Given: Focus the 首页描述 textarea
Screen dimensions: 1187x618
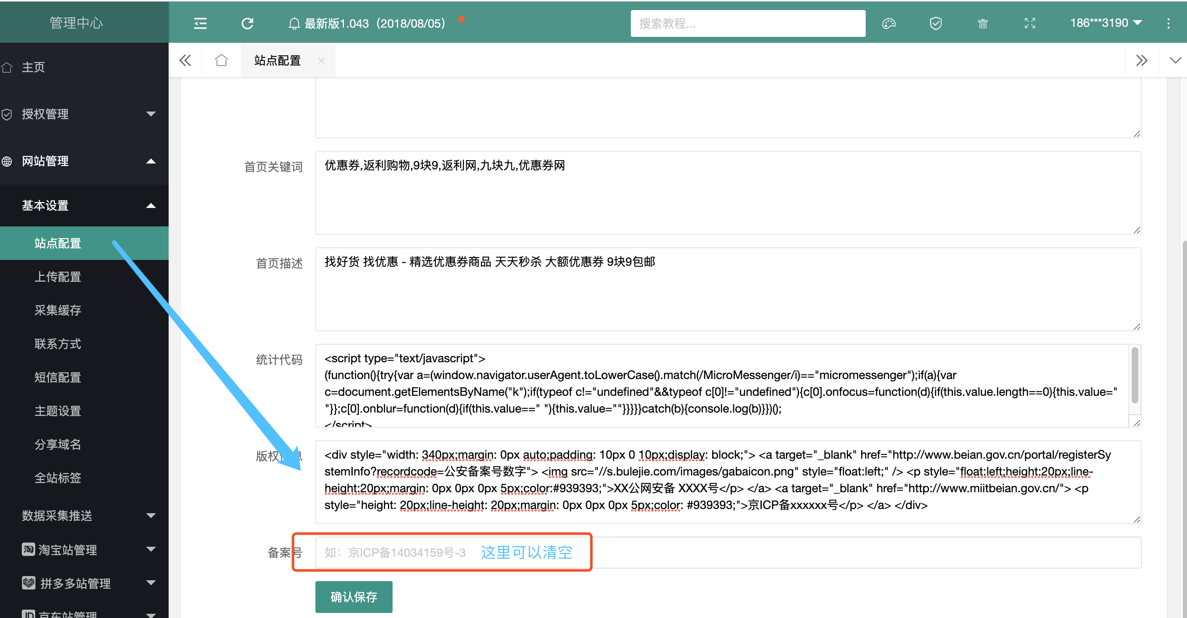Looking at the screenshot, I should 728,289.
